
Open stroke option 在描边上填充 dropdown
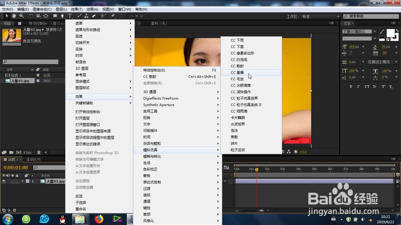[382, 62]
